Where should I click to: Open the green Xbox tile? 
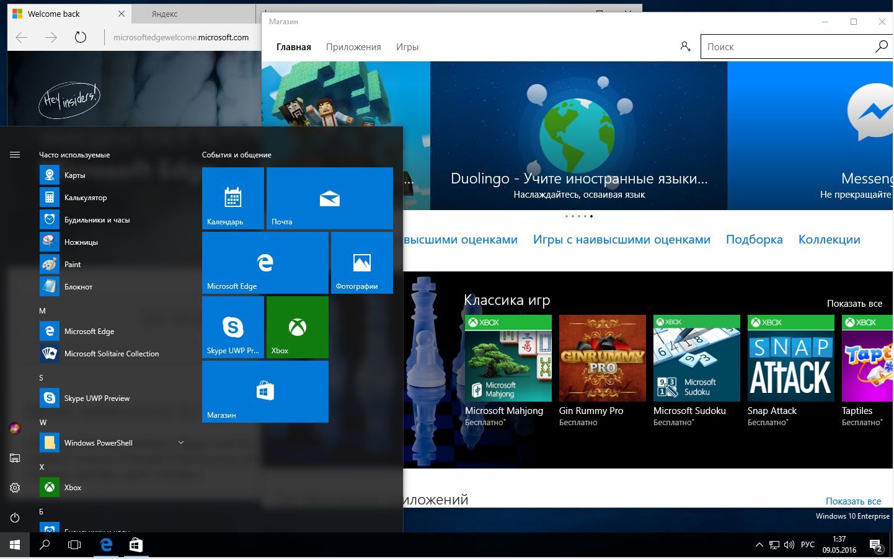pos(298,327)
